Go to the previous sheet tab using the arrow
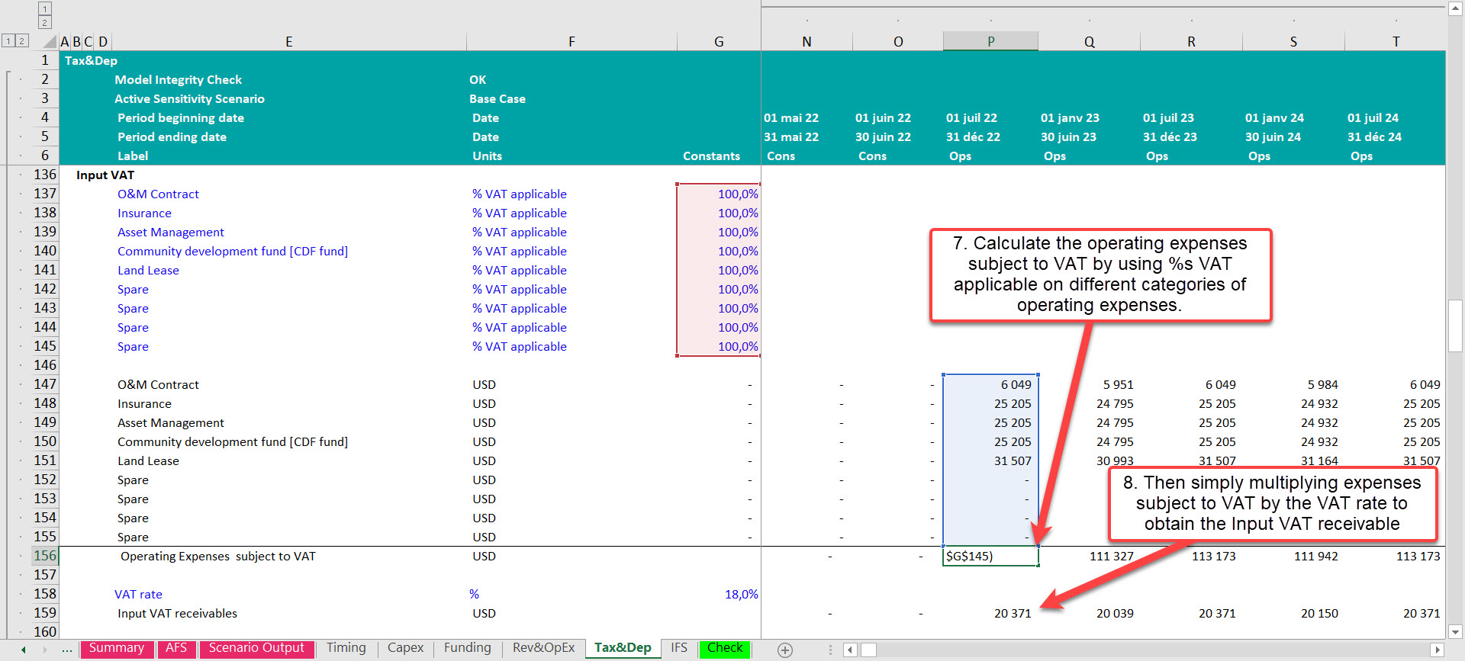 click(24, 650)
